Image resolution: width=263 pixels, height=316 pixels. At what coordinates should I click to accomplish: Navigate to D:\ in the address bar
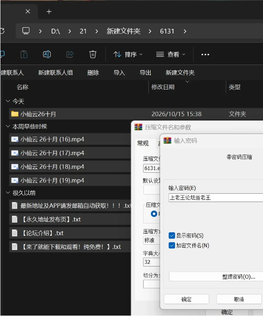click(56, 31)
